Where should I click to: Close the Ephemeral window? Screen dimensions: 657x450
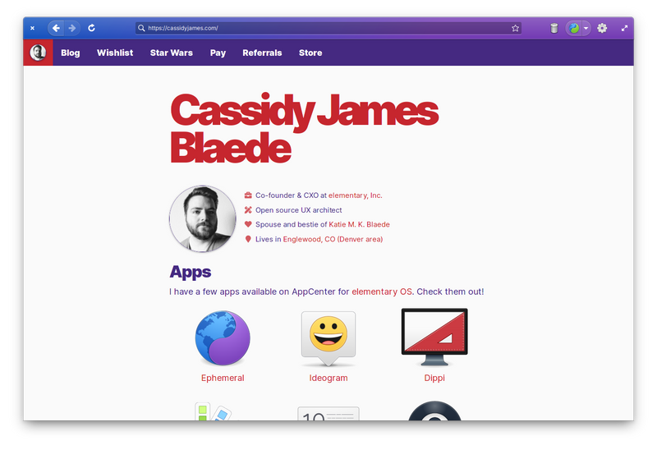tap(32, 28)
